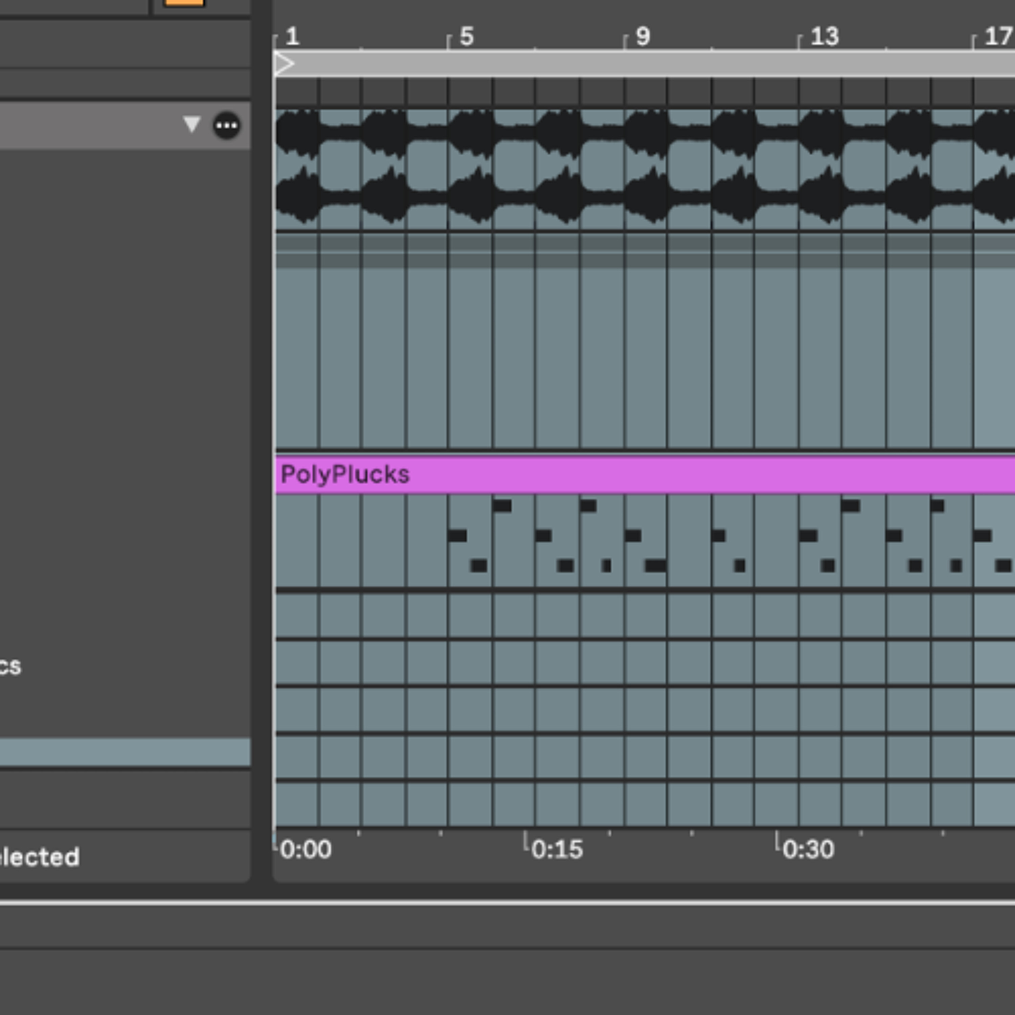Select the highlighted light-blue row in the left panel
The height and width of the screenshot is (1015, 1015).
tap(125, 752)
